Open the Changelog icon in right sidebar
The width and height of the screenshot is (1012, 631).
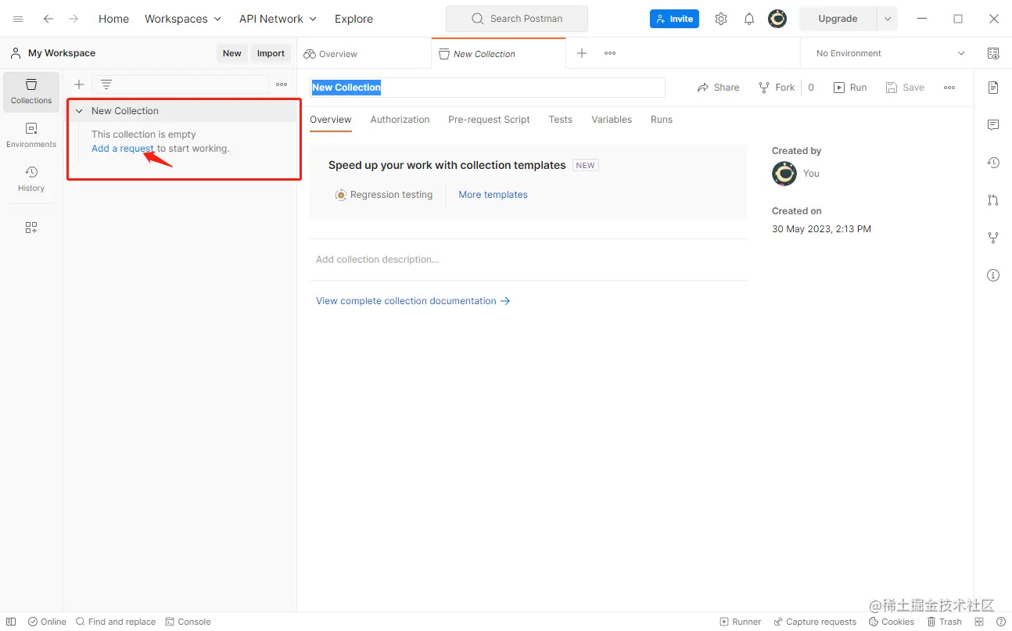993,163
